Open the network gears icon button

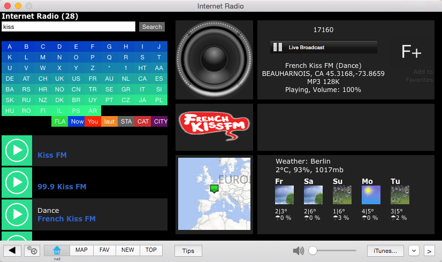(x=32, y=250)
